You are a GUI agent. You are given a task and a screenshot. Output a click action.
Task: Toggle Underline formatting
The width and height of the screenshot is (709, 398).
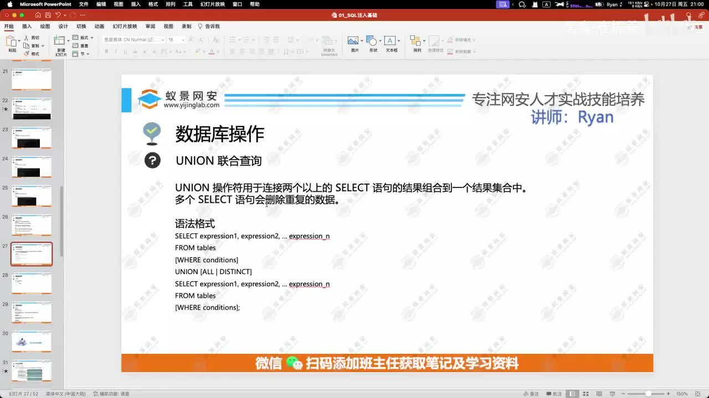click(125, 51)
